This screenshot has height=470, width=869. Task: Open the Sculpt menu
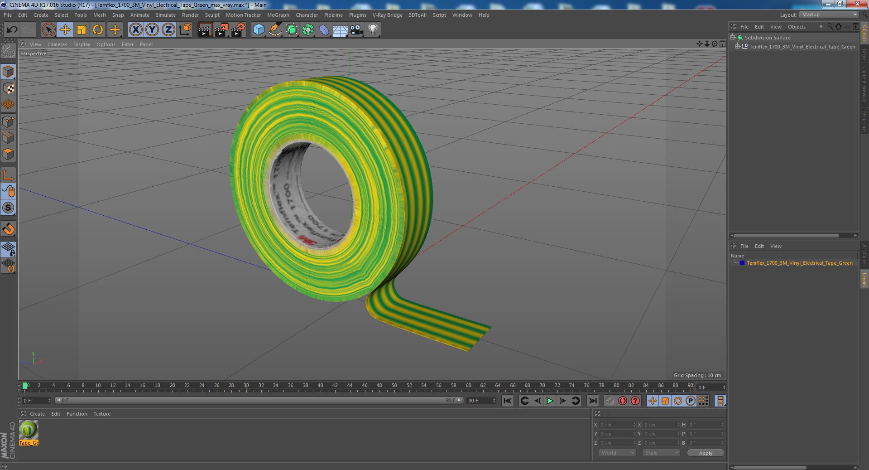pos(212,15)
